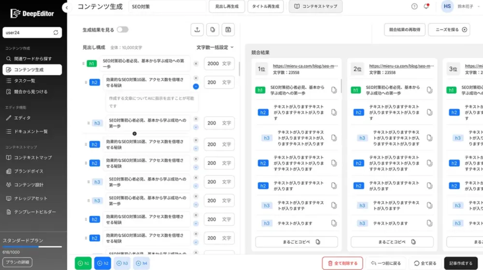Screen dimensions: 483x270
Task: Copy the last h3 テキストが入ります in 1位 card
Action: 334,223
